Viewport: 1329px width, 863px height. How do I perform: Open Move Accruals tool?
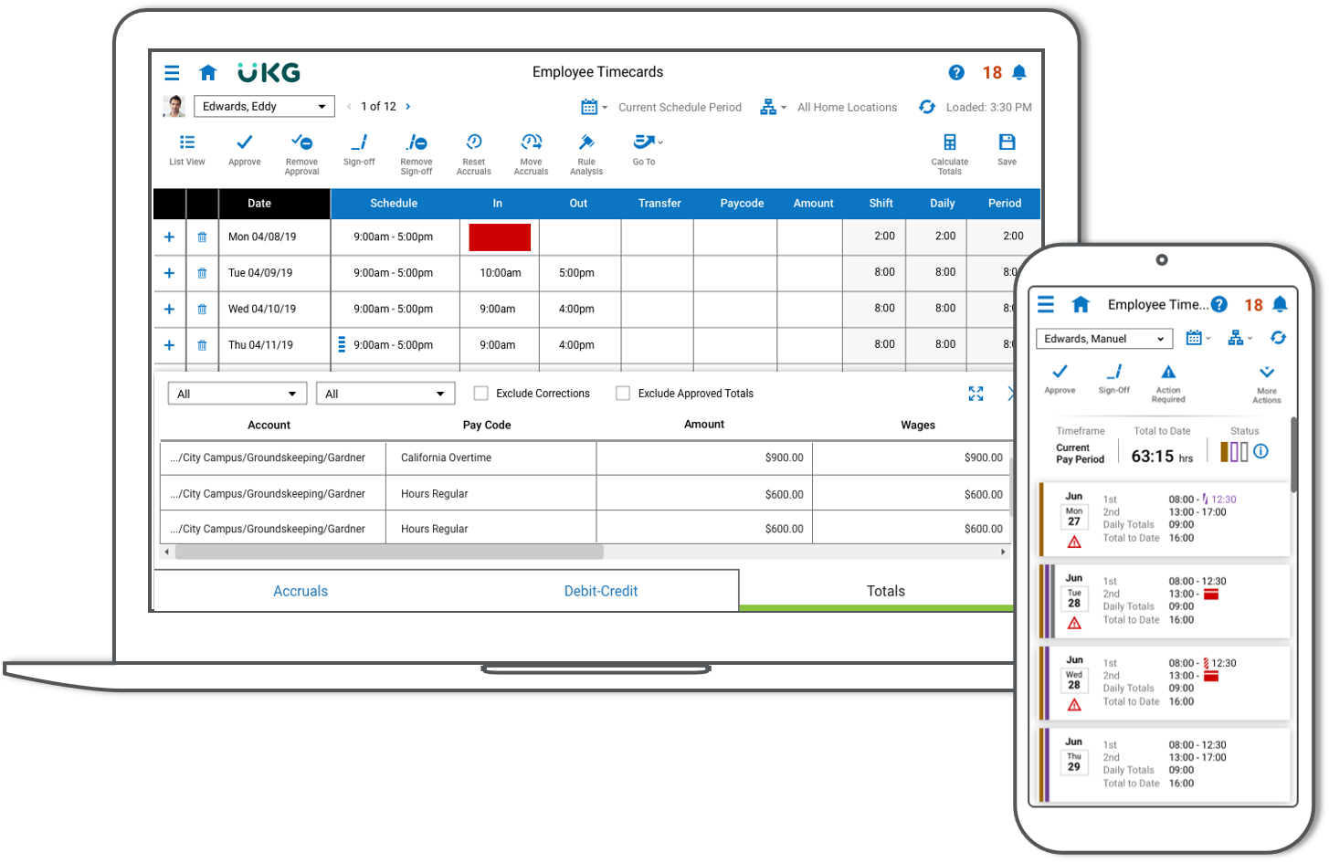531,143
